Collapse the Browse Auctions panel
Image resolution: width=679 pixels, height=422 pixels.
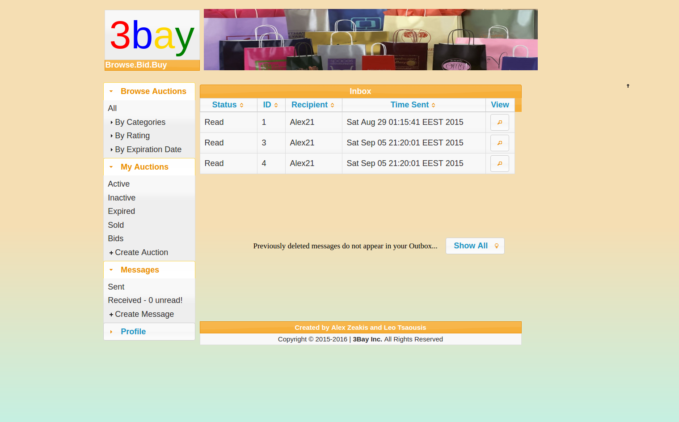pyautogui.click(x=149, y=91)
